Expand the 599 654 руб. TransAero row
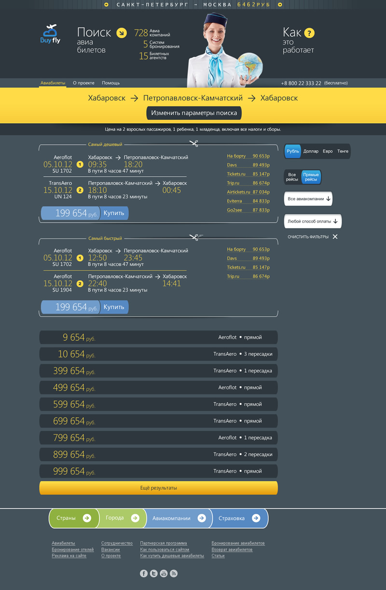Image resolution: width=386 pixels, height=590 pixels. [x=158, y=404]
